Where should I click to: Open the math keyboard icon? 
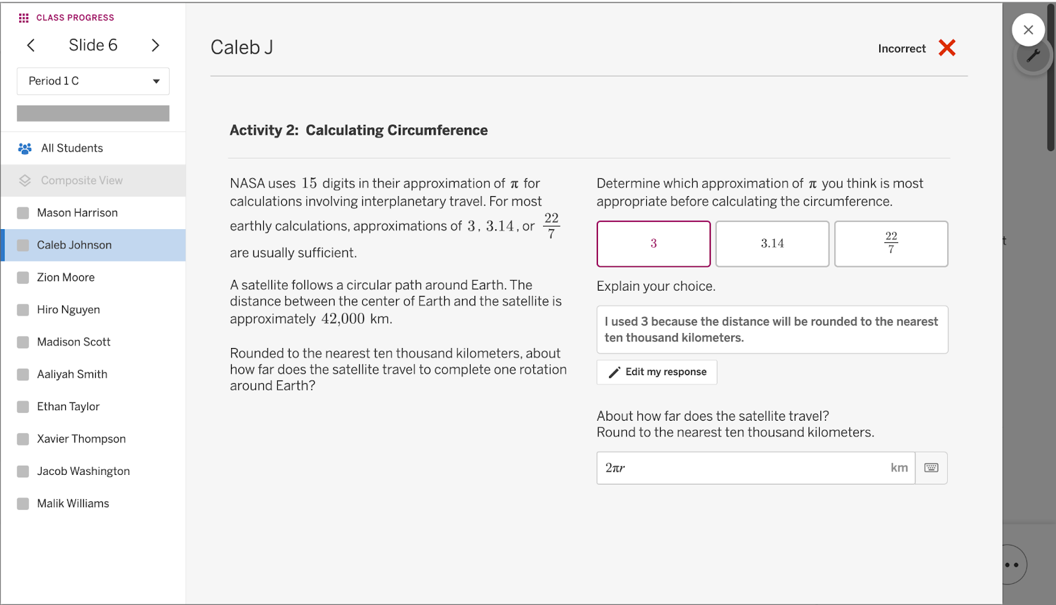coord(931,468)
